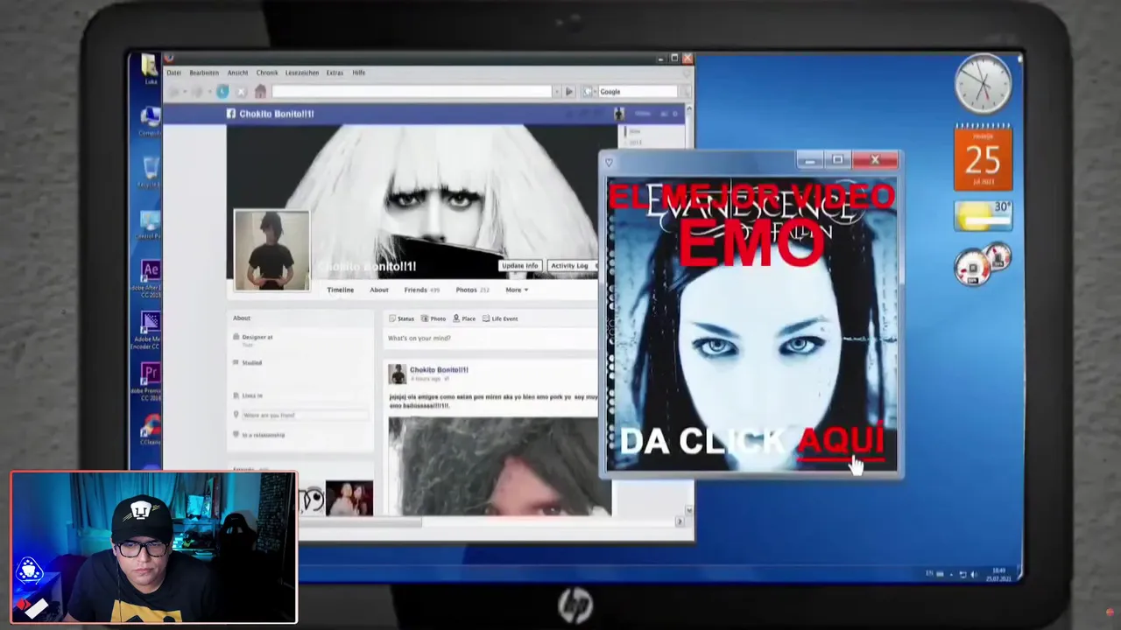
Task: Open the Control Panel desktop icon
Action: [x=150, y=225]
